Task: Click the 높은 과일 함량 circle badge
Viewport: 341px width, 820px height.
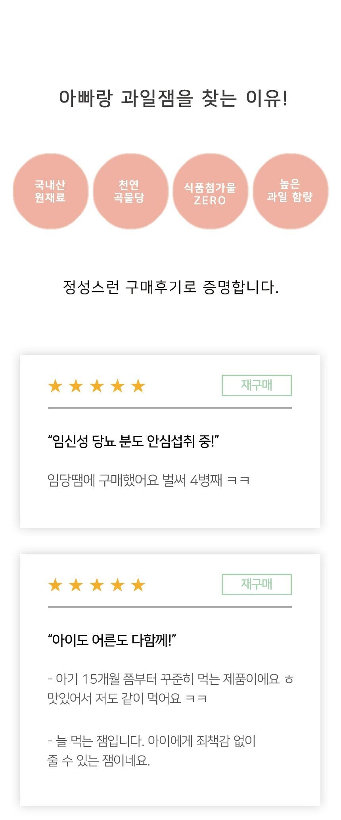Action: [290, 191]
